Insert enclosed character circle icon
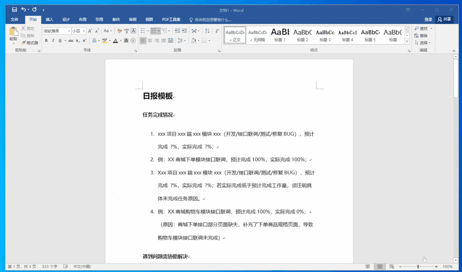Screen dimensions: 462x272 tap(133, 41)
